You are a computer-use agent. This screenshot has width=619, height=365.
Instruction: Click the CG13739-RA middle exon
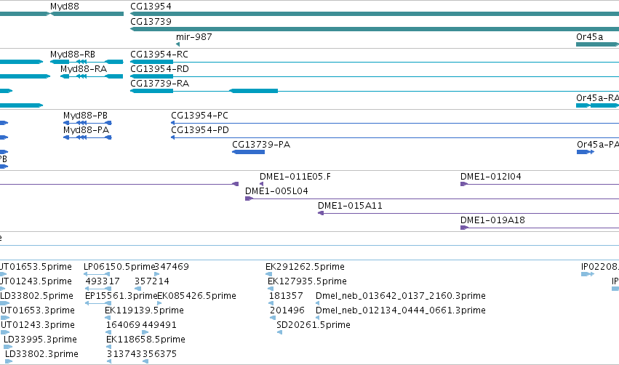click(x=253, y=91)
